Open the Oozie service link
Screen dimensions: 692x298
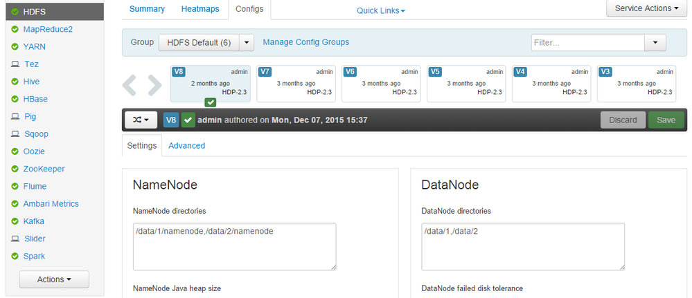point(34,151)
